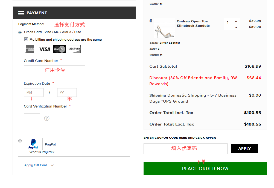Increase the sandals quantity with up arrow
Screen dimensions: 274x188
[x=236, y=21]
